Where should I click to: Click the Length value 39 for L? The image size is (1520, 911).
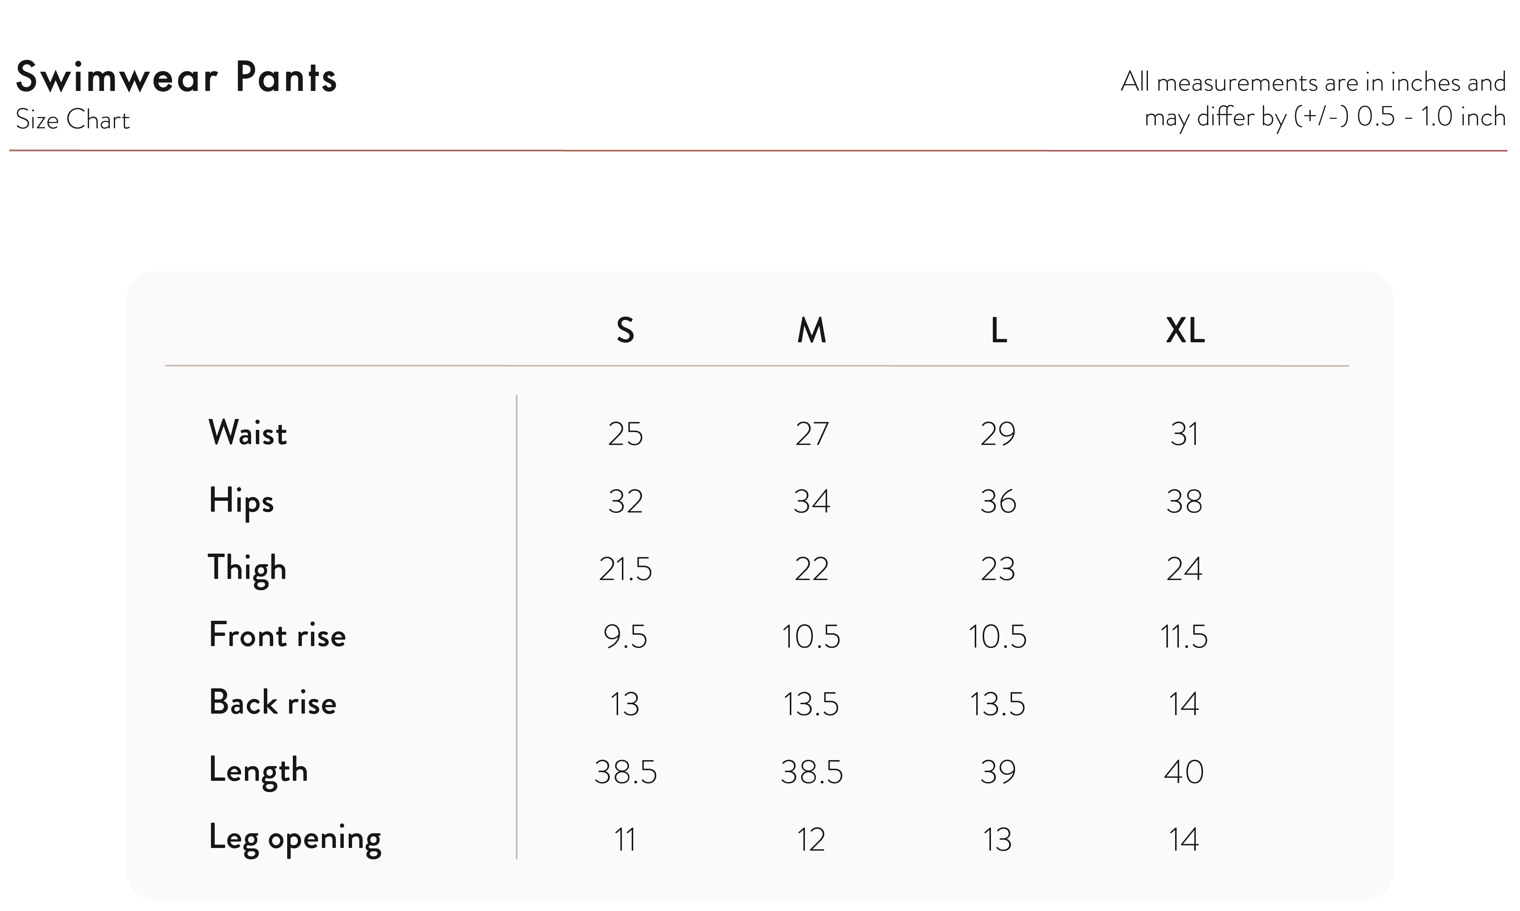pyautogui.click(x=998, y=772)
